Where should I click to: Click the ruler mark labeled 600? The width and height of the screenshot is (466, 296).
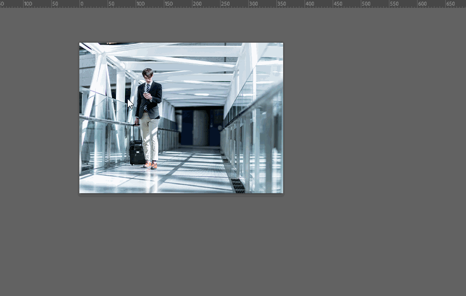(422, 4)
